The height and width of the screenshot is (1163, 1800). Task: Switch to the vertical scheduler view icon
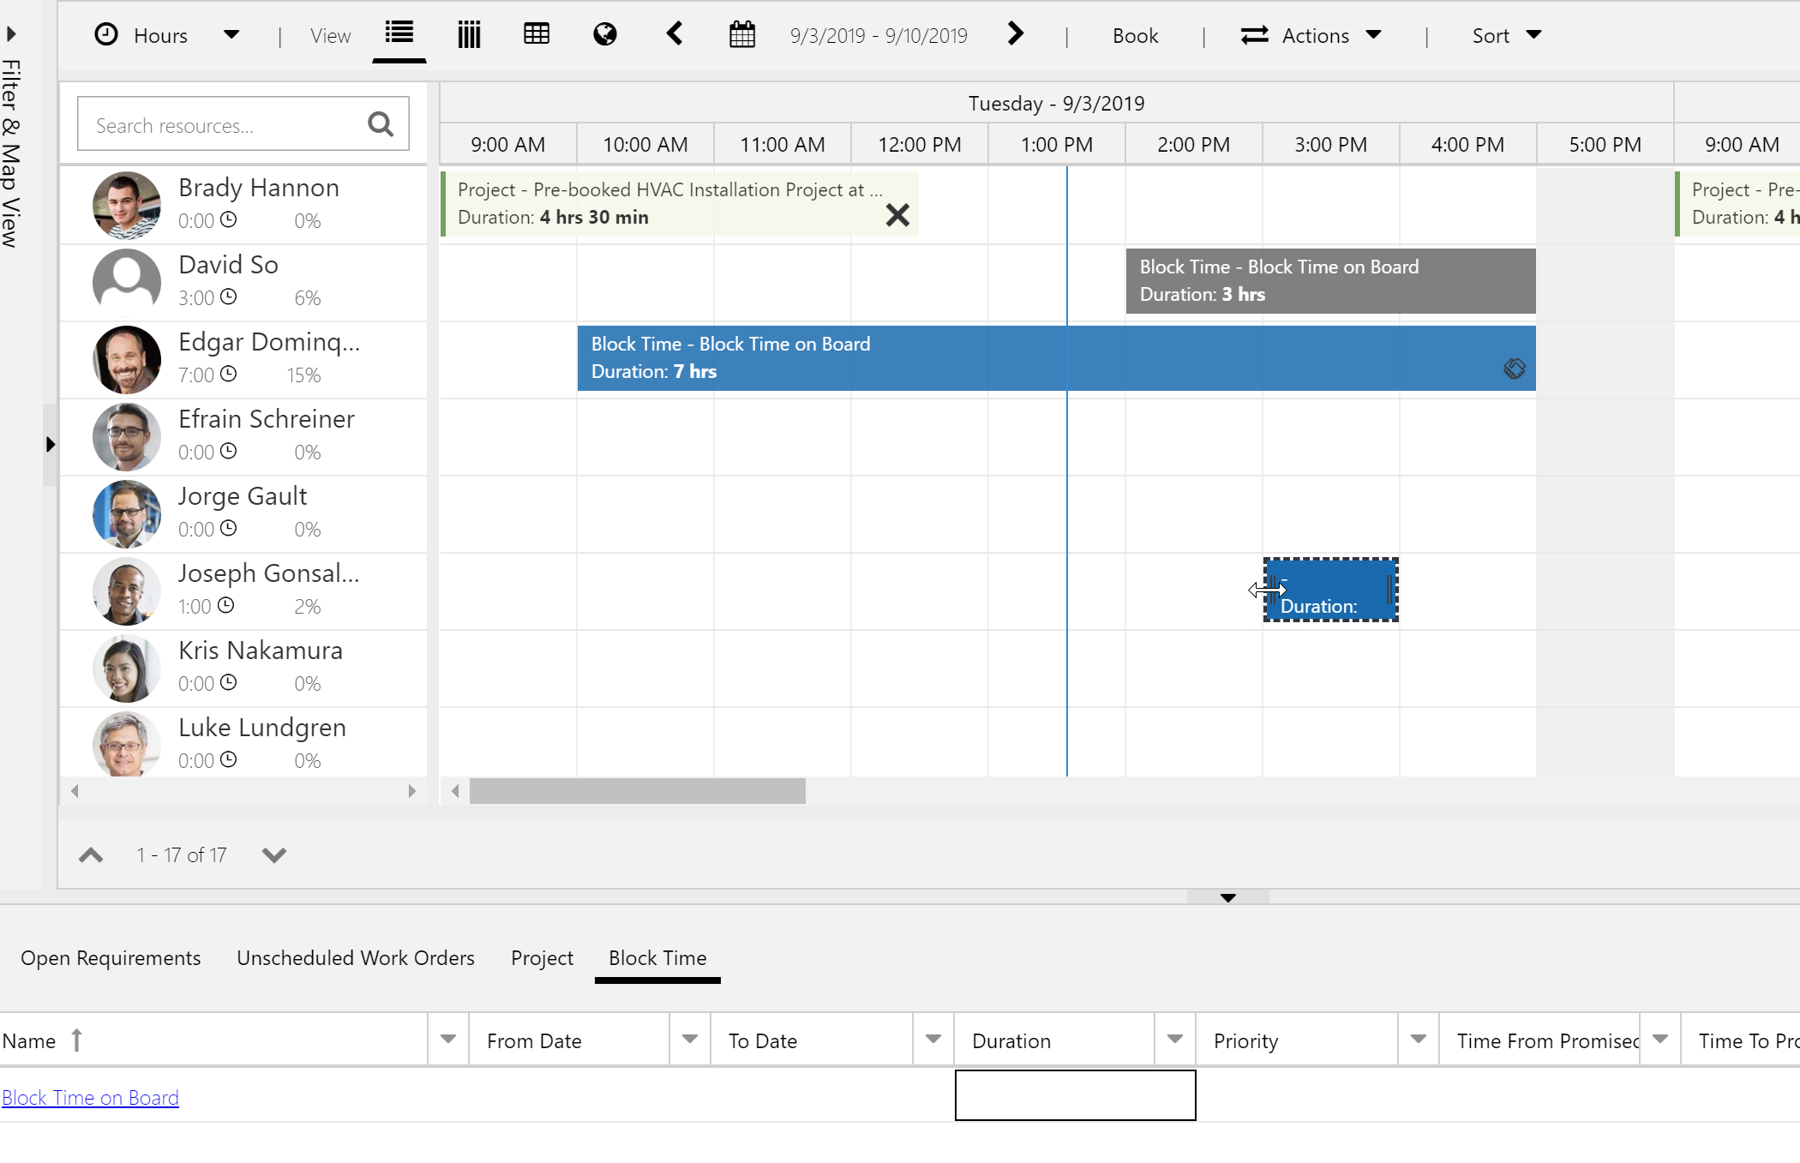tap(468, 34)
